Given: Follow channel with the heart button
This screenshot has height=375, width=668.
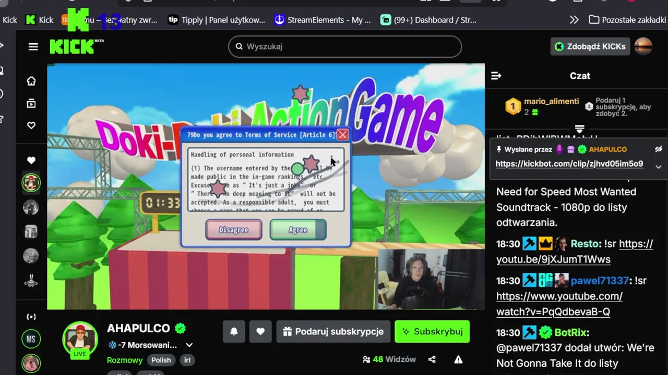Looking at the screenshot, I should tap(260, 331).
